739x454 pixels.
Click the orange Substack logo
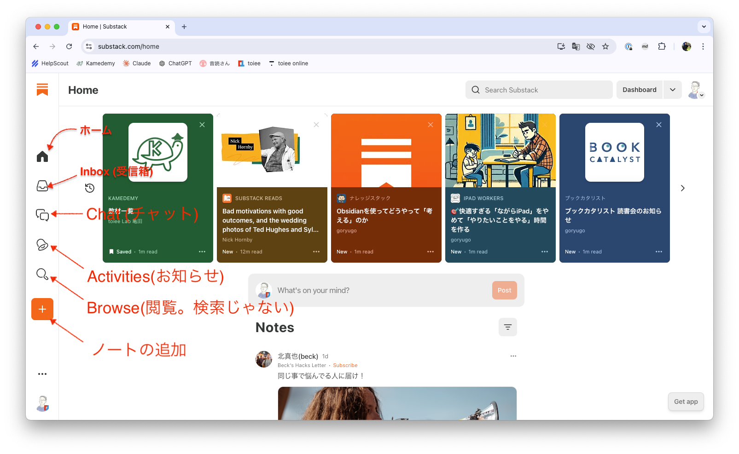click(42, 90)
